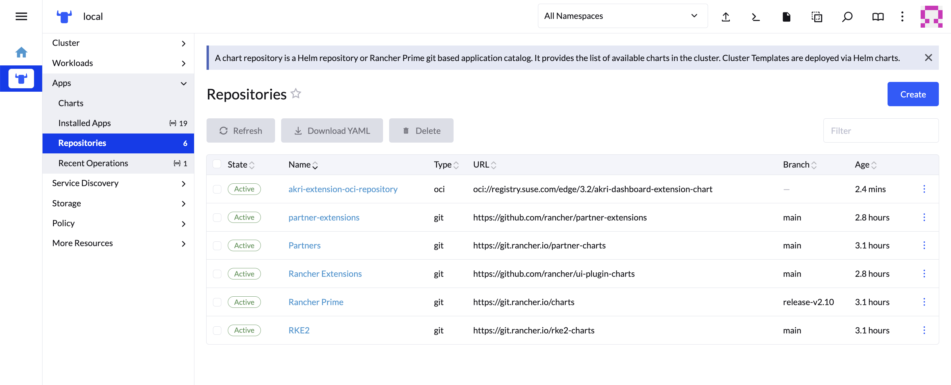The width and height of the screenshot is (951, 385).
Task: Click the Download KubeConfig file icon
Action: coord(786,17)
